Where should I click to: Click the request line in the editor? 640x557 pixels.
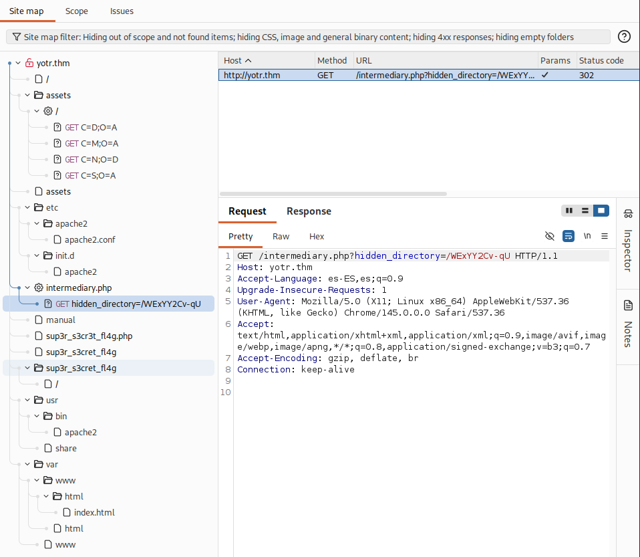[422, 256]
